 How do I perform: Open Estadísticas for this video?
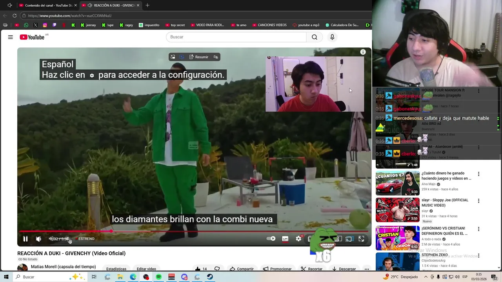click(116, 269)
